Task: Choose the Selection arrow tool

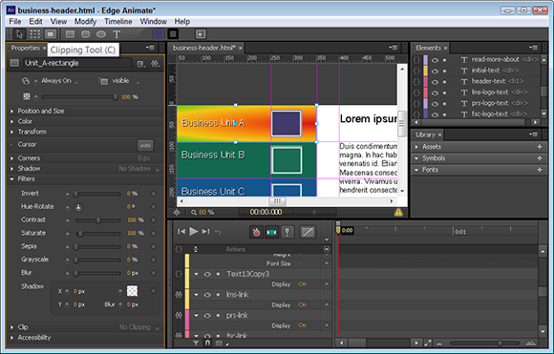Action: pos(19,34)
